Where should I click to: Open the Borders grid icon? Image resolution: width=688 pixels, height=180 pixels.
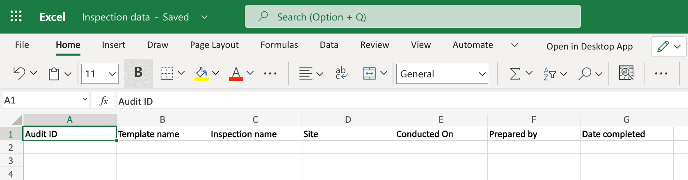167,74
